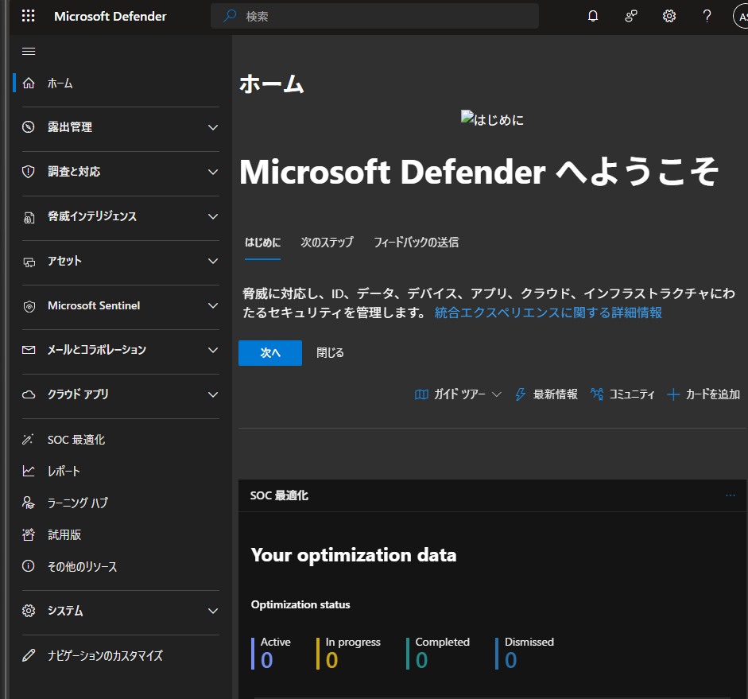Click the 次へ button

[269, 352]
